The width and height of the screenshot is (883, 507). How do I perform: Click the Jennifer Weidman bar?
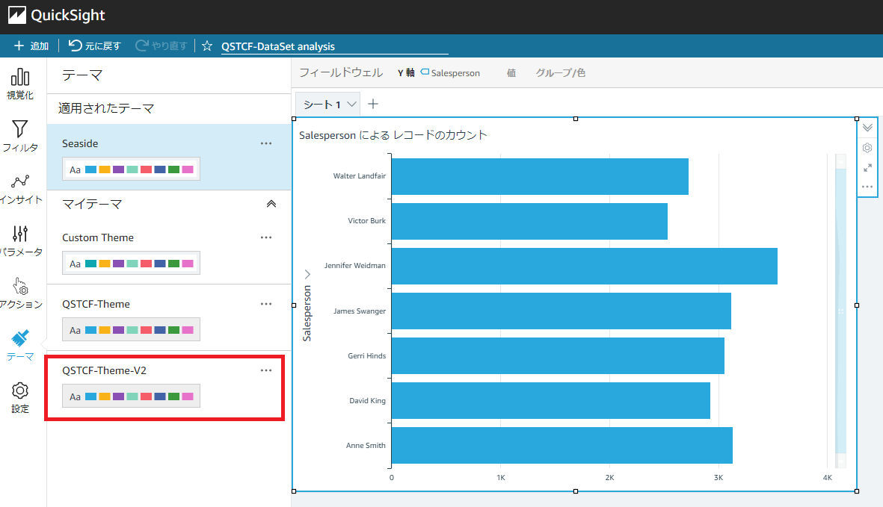pyautogui.click(x=584, y=266)
